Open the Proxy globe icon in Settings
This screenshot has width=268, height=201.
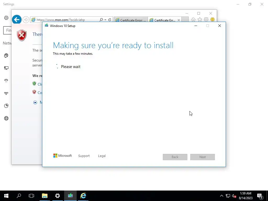click(6, 118)
